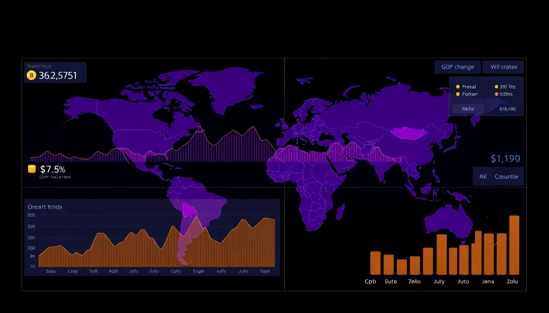Screen dimensions: 549x313
Task: Switch to the Wireratex tab
Action: [503, 66]
